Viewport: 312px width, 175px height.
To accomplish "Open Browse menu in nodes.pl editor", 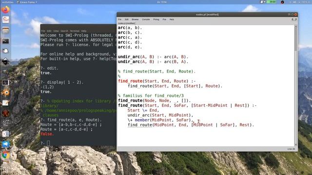I will click(135, 19).
